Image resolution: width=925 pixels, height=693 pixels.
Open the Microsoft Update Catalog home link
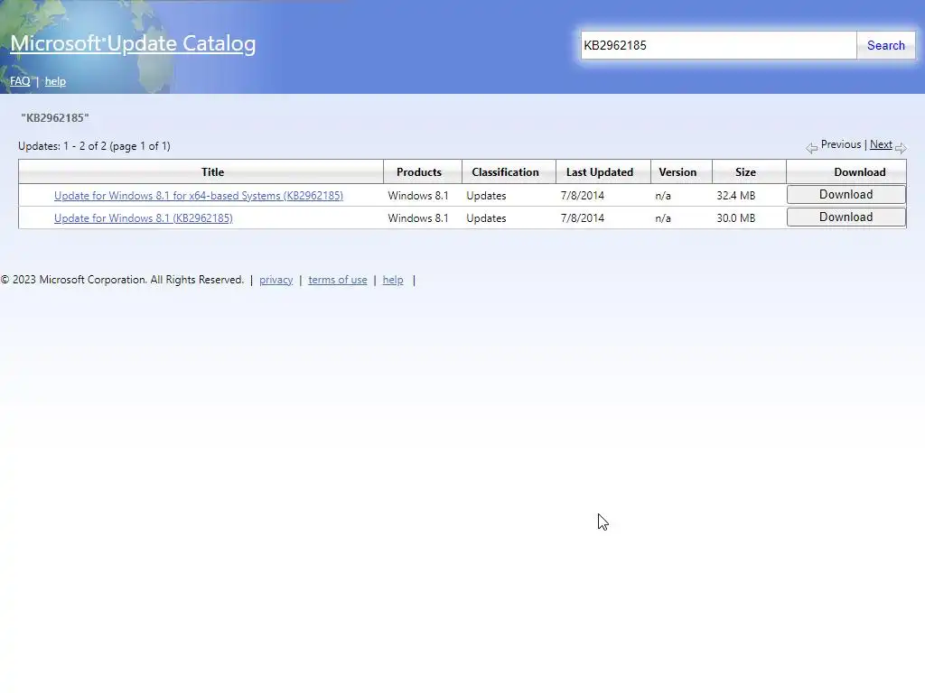click(133, 43)
